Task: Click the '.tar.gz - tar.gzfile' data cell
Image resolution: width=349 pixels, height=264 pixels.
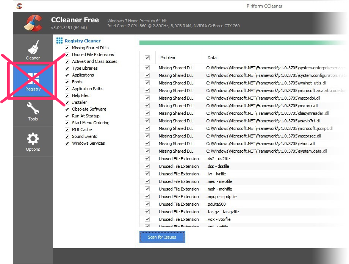Action: [x=222, y=212]
